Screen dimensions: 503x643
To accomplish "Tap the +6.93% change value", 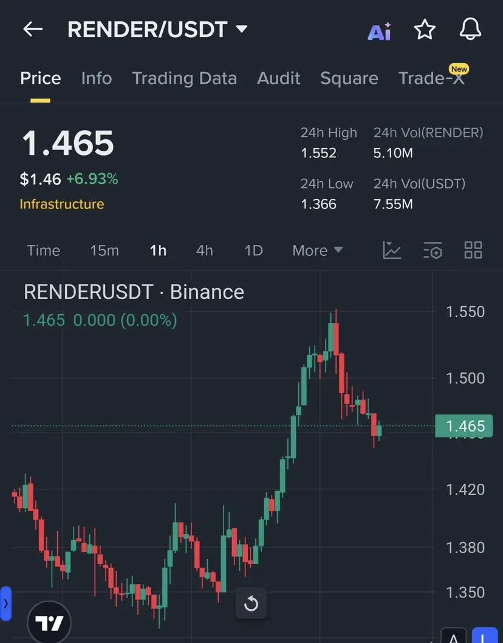I will [92, 179].
